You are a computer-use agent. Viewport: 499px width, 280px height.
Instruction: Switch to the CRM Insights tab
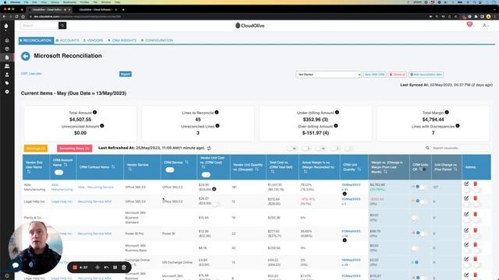(x=122, y=40)
